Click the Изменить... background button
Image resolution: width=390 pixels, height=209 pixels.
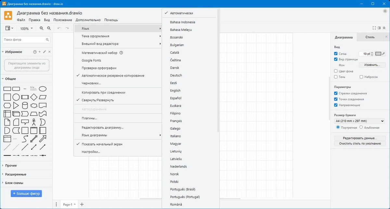[x=372, y=65]
